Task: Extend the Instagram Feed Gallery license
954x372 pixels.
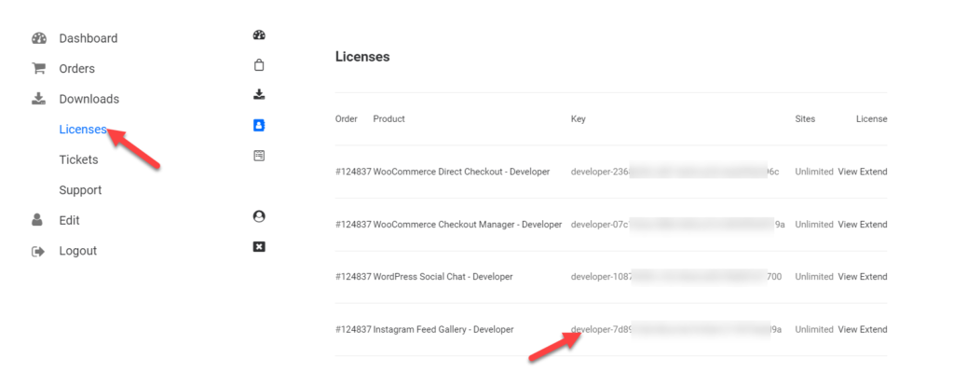Action: (874, 329)
